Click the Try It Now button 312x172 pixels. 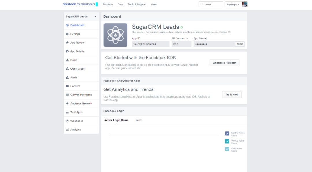(232, 95)
